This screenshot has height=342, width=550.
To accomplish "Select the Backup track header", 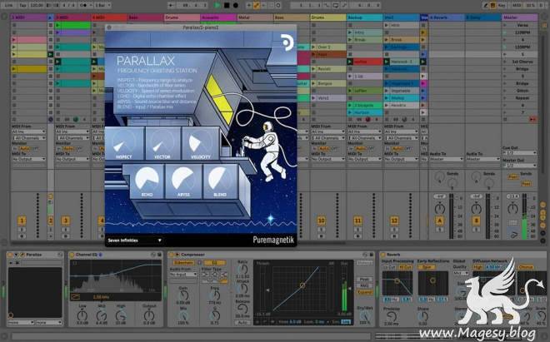I will (x=364, y=17).
